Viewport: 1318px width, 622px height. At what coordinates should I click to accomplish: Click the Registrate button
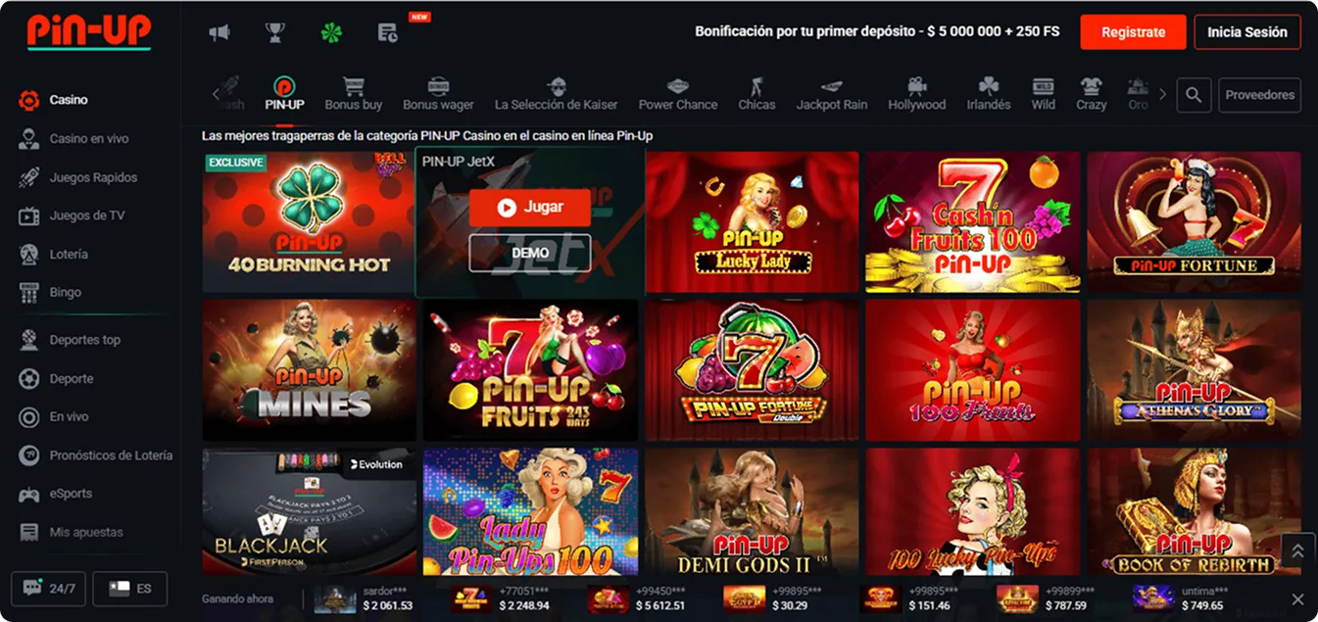pos(1132,31)
